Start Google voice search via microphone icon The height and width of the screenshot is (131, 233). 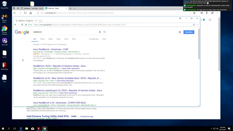coord(100,32)
